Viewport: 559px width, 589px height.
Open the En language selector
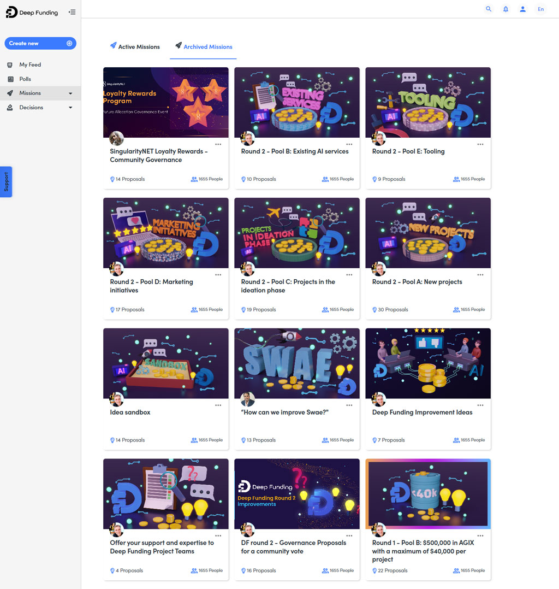pos(540,9)
